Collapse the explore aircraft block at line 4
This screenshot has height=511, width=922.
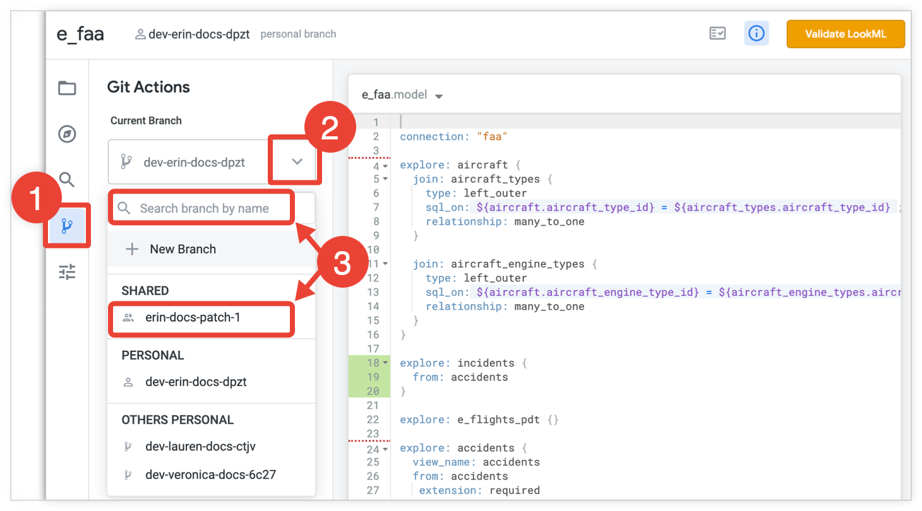[x=385, y=166]
